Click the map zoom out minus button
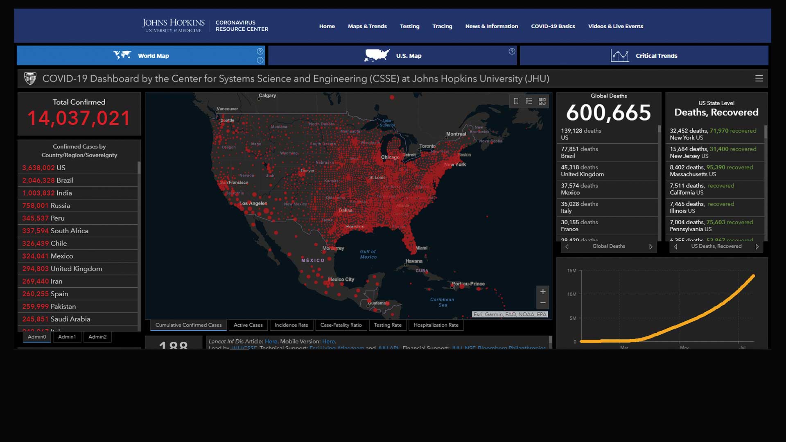 point(542,303)
